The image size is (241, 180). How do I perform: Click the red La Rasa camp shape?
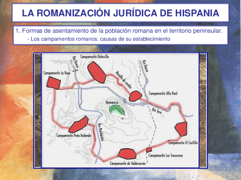53,83
